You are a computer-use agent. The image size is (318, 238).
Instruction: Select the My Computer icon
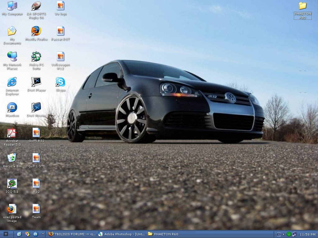[12, 6]
